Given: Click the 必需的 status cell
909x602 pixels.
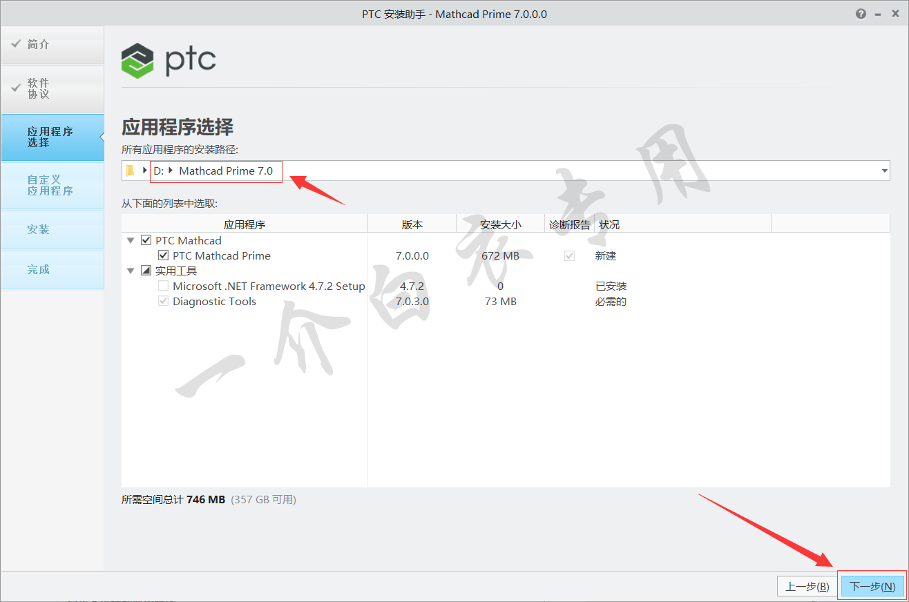Looking at the screenshot, I should 611,301.
